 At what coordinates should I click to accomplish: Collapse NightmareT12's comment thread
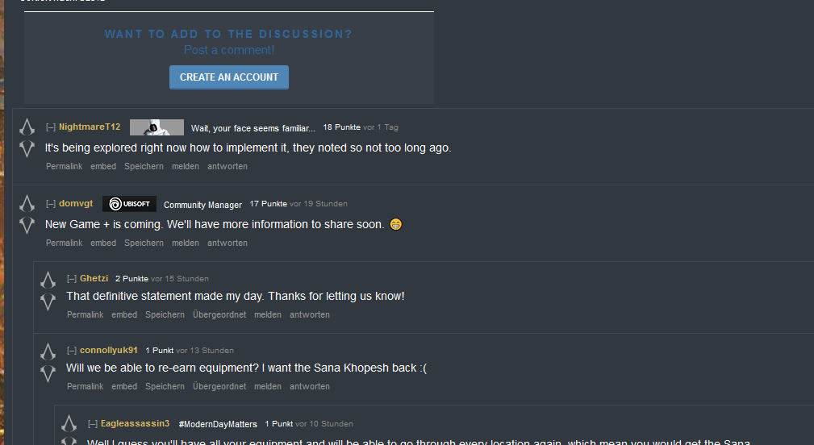coord(51,127)
